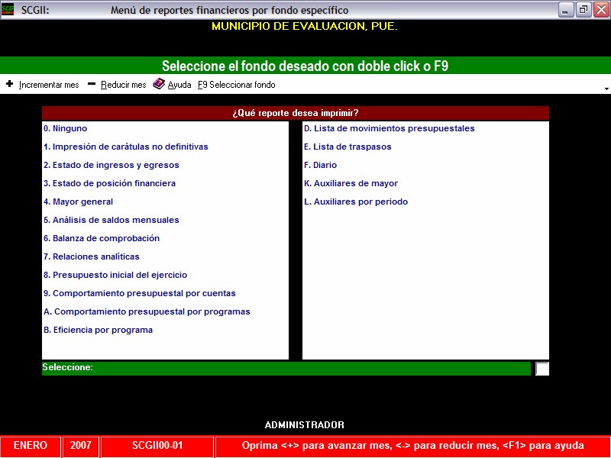Select 6. Balanza de comprobación
The height and width of the screenshot is (458, 611).
102,238
